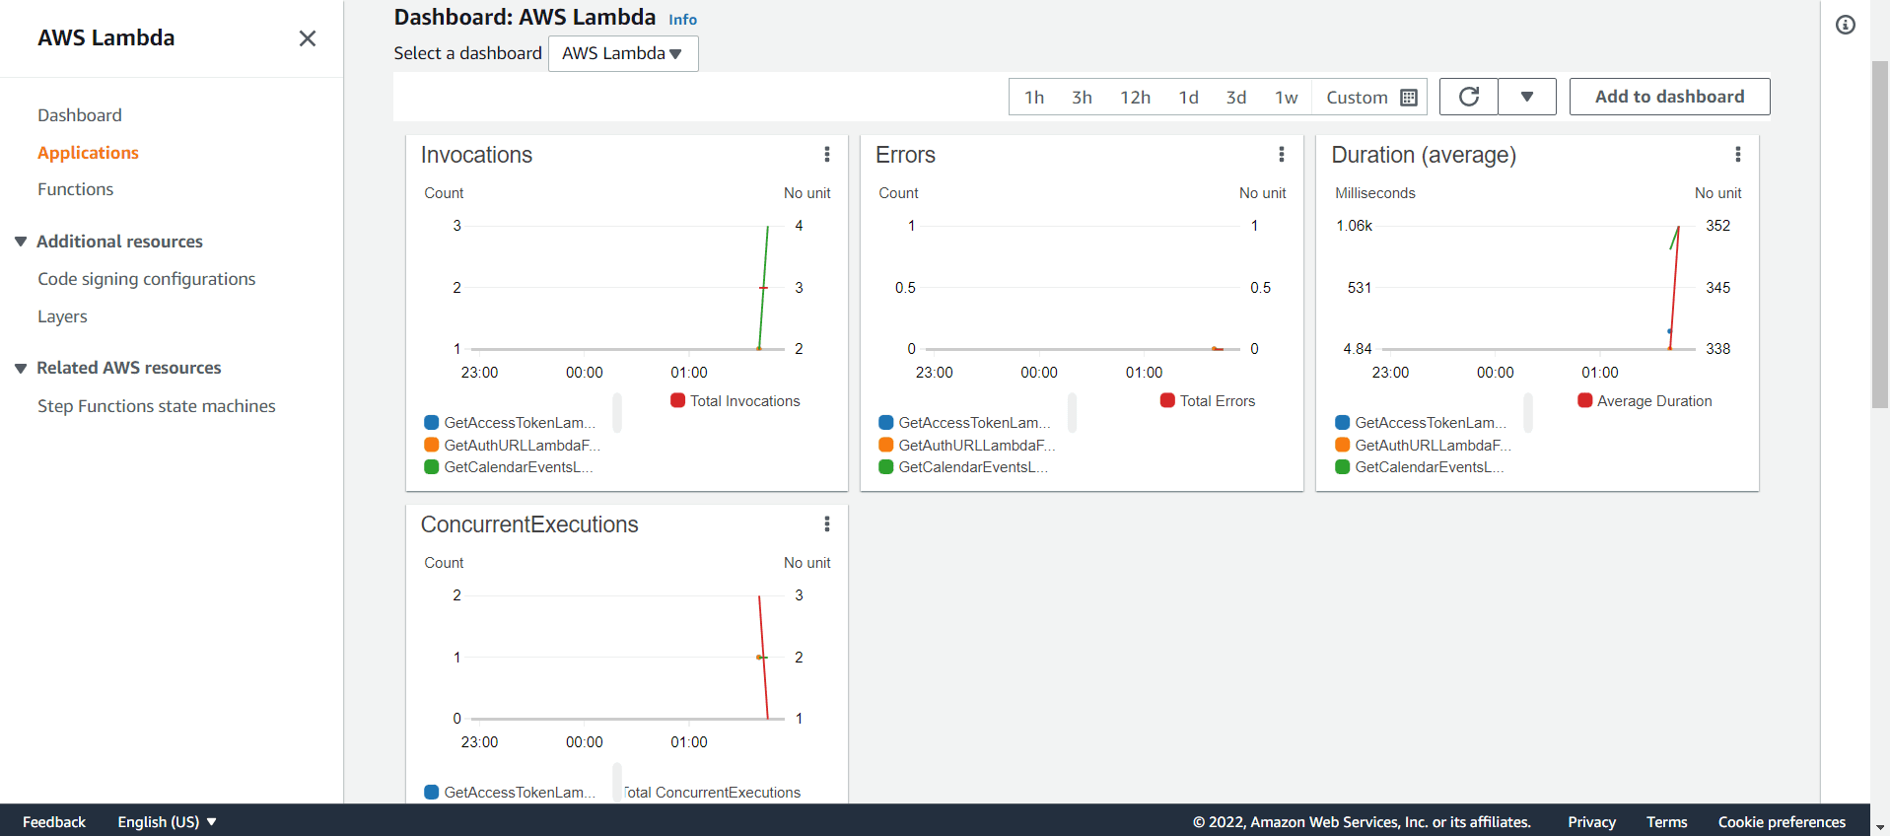Click the red Total Invocations legend swatch
The height and width of the screenshot is (836, 1890).
coord(678,401)
